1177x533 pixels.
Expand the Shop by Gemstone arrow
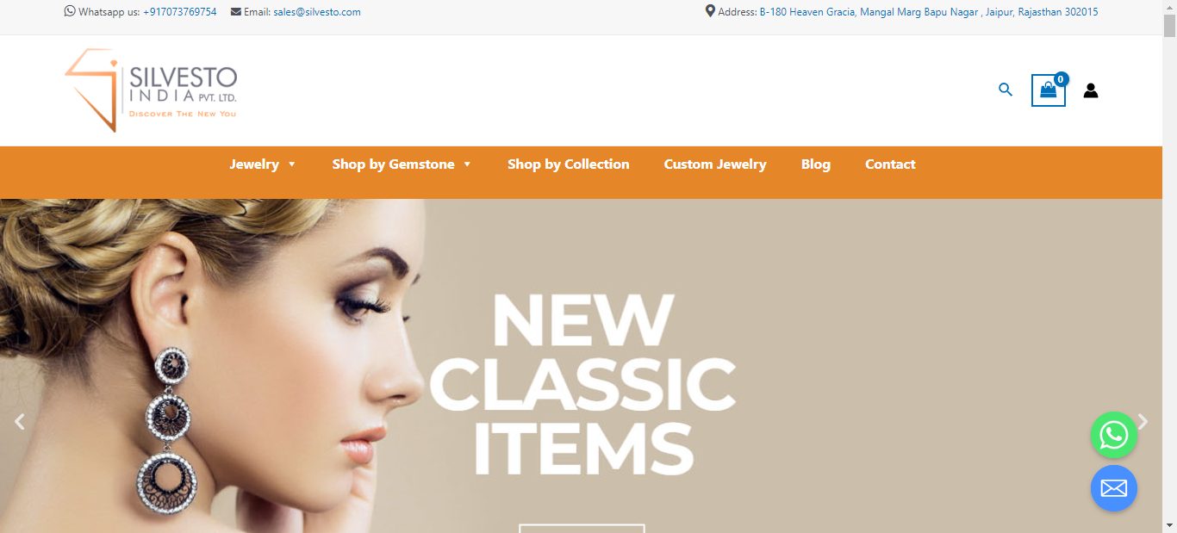coord(467,164)
